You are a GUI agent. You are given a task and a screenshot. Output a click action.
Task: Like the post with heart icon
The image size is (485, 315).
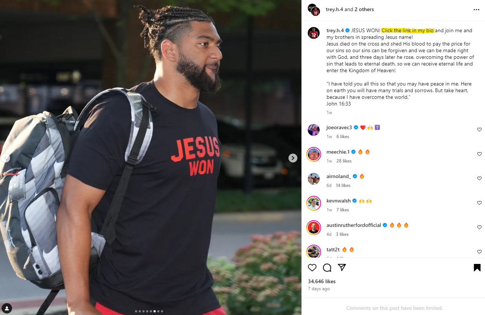point(312,268)
